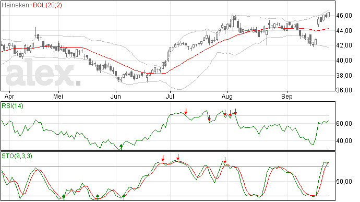Click the "Jun" month label
The height and width of the screenshot is (202, 360).
pos(115,96)
